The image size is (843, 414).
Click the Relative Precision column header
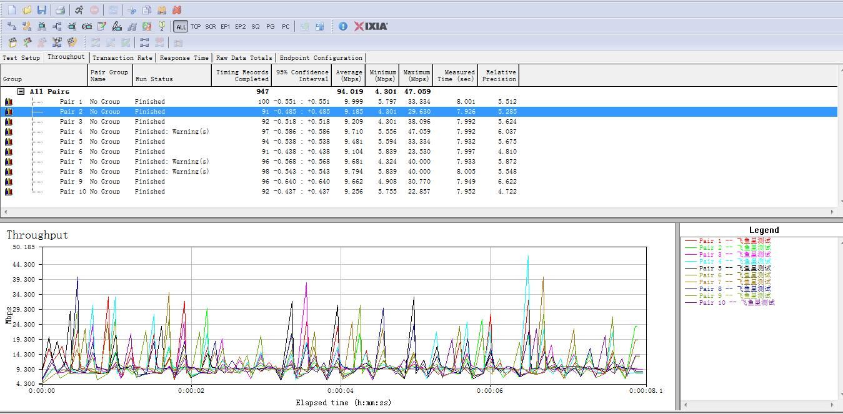pyautogui.click(x=499, y=76)
